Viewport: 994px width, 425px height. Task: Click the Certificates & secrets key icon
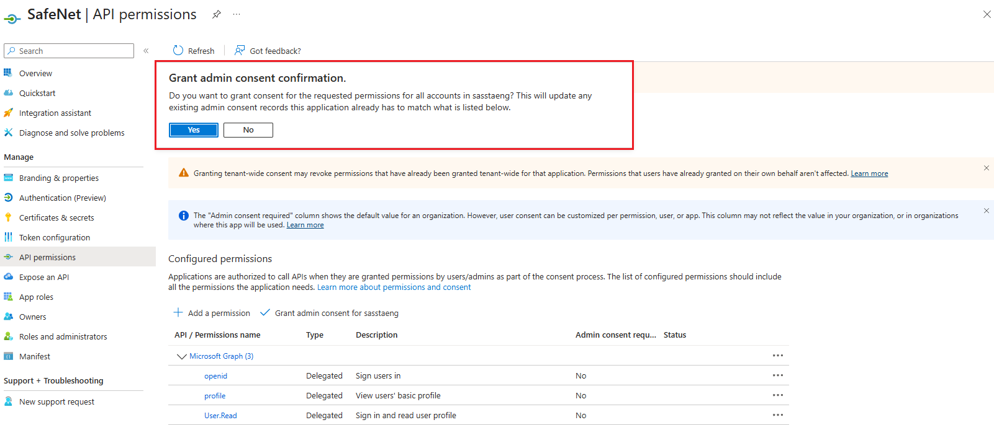pyautogui.click(x=8, y=217)
